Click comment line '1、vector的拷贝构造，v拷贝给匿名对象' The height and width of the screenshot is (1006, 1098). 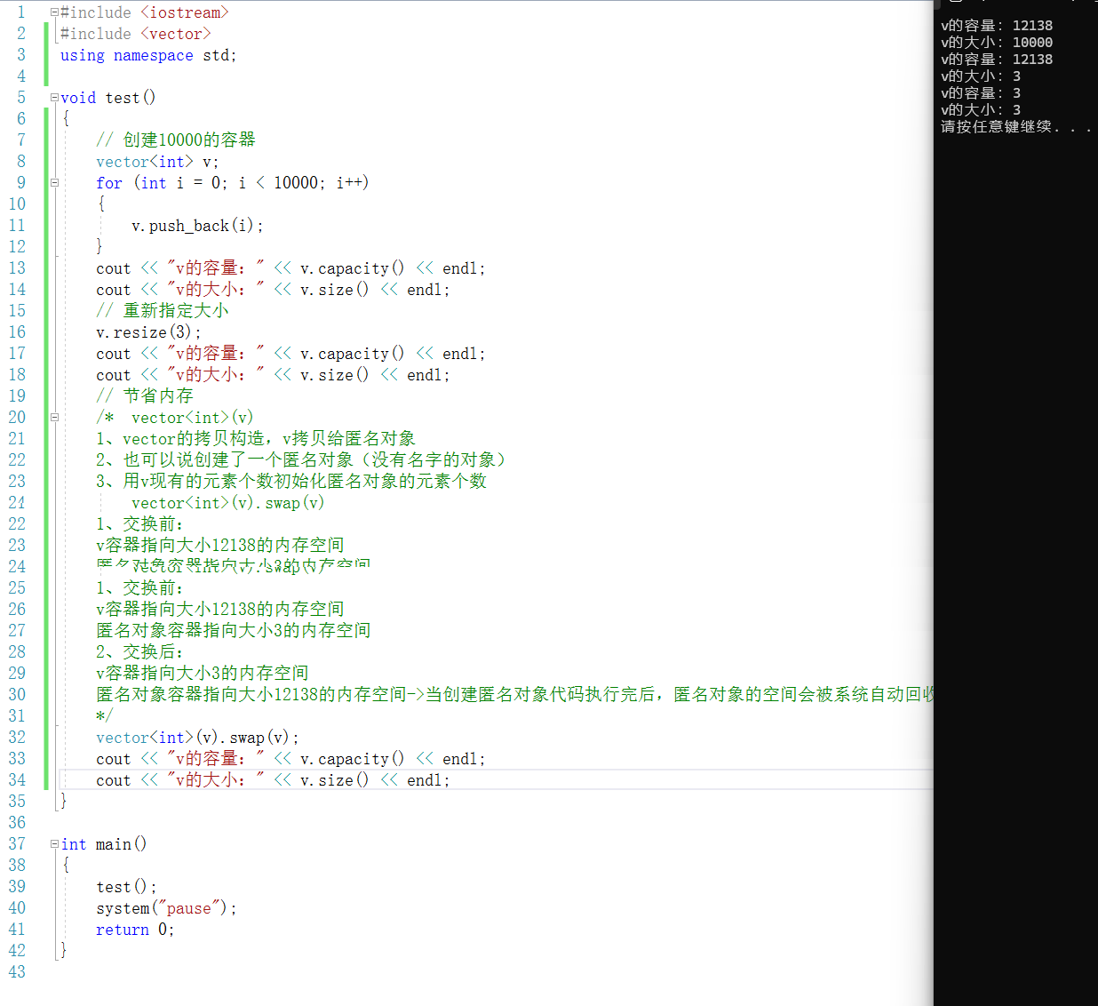[256, 439]
